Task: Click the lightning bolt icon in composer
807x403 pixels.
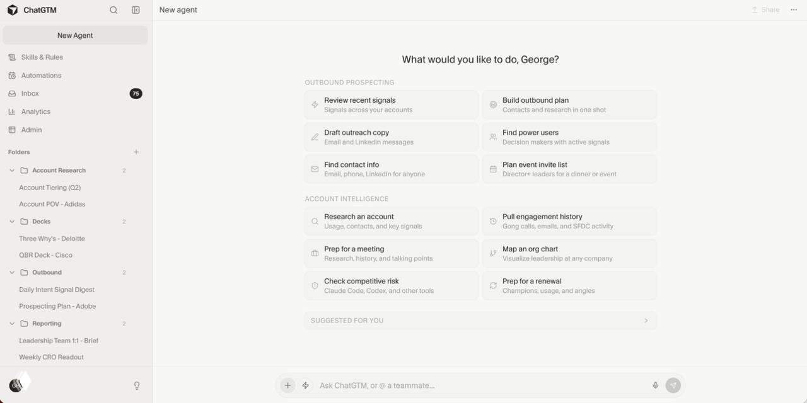Action: [306, 385]
